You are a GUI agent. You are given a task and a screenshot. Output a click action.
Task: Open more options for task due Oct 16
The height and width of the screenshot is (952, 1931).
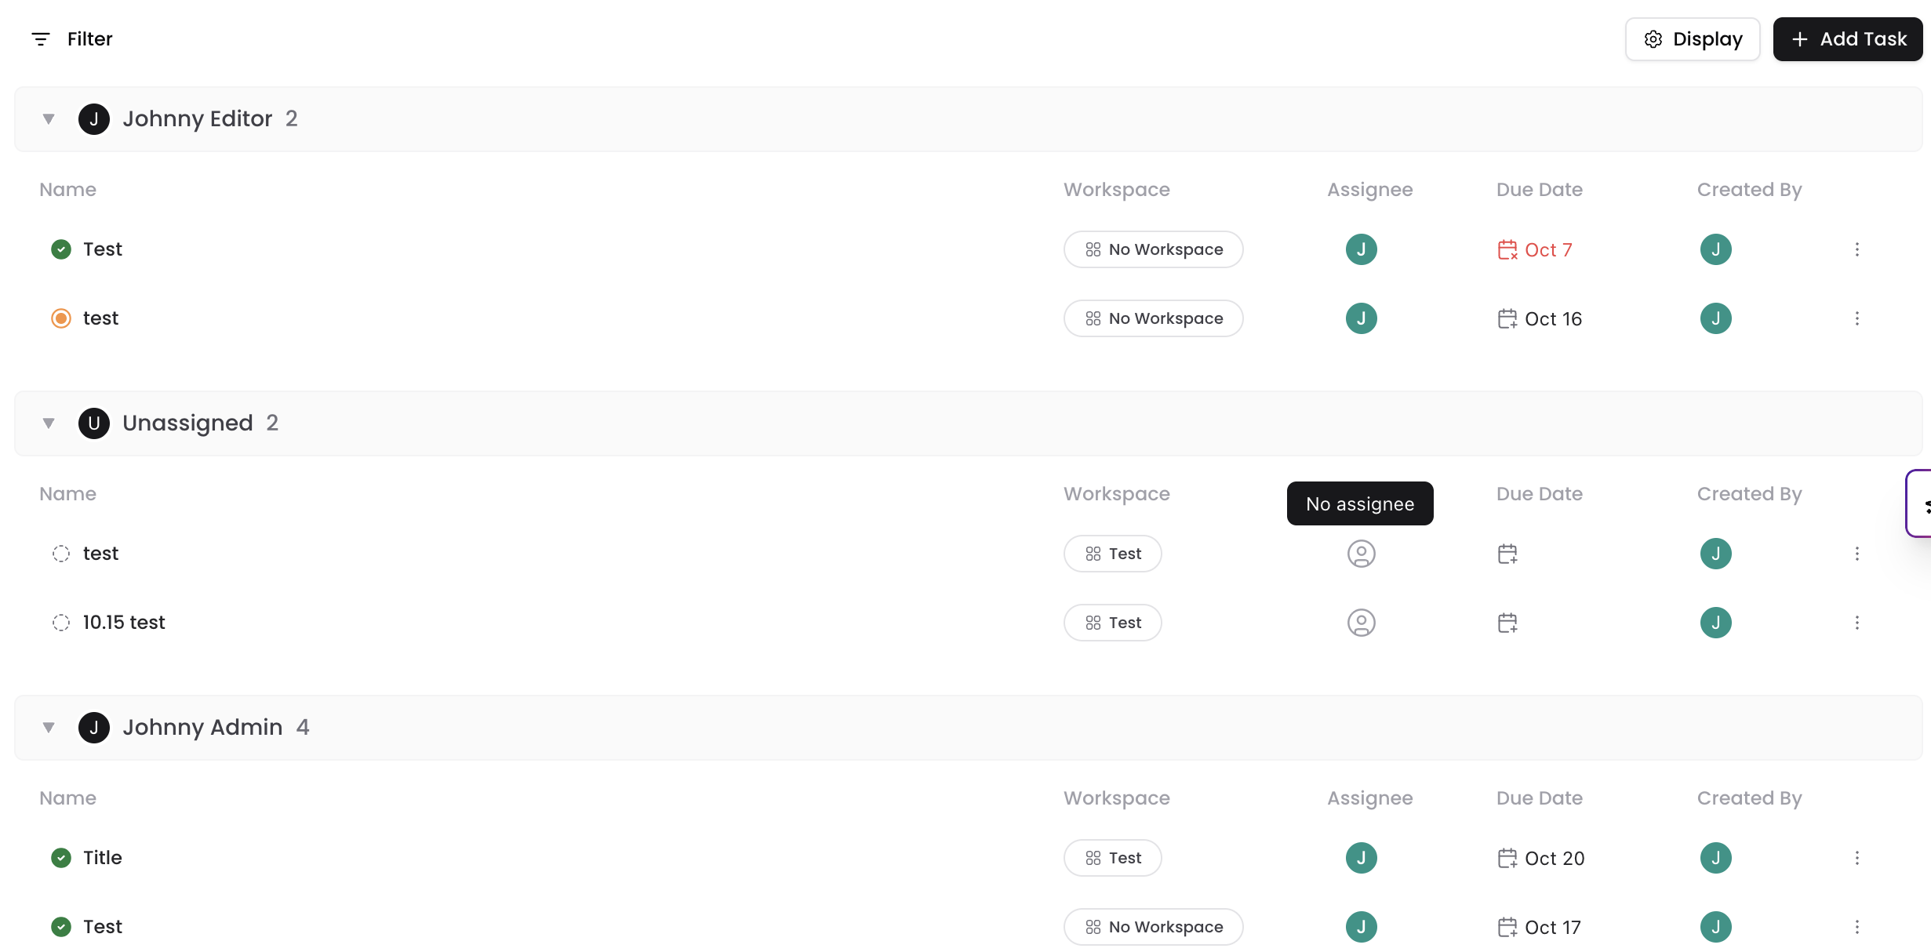1857,318
